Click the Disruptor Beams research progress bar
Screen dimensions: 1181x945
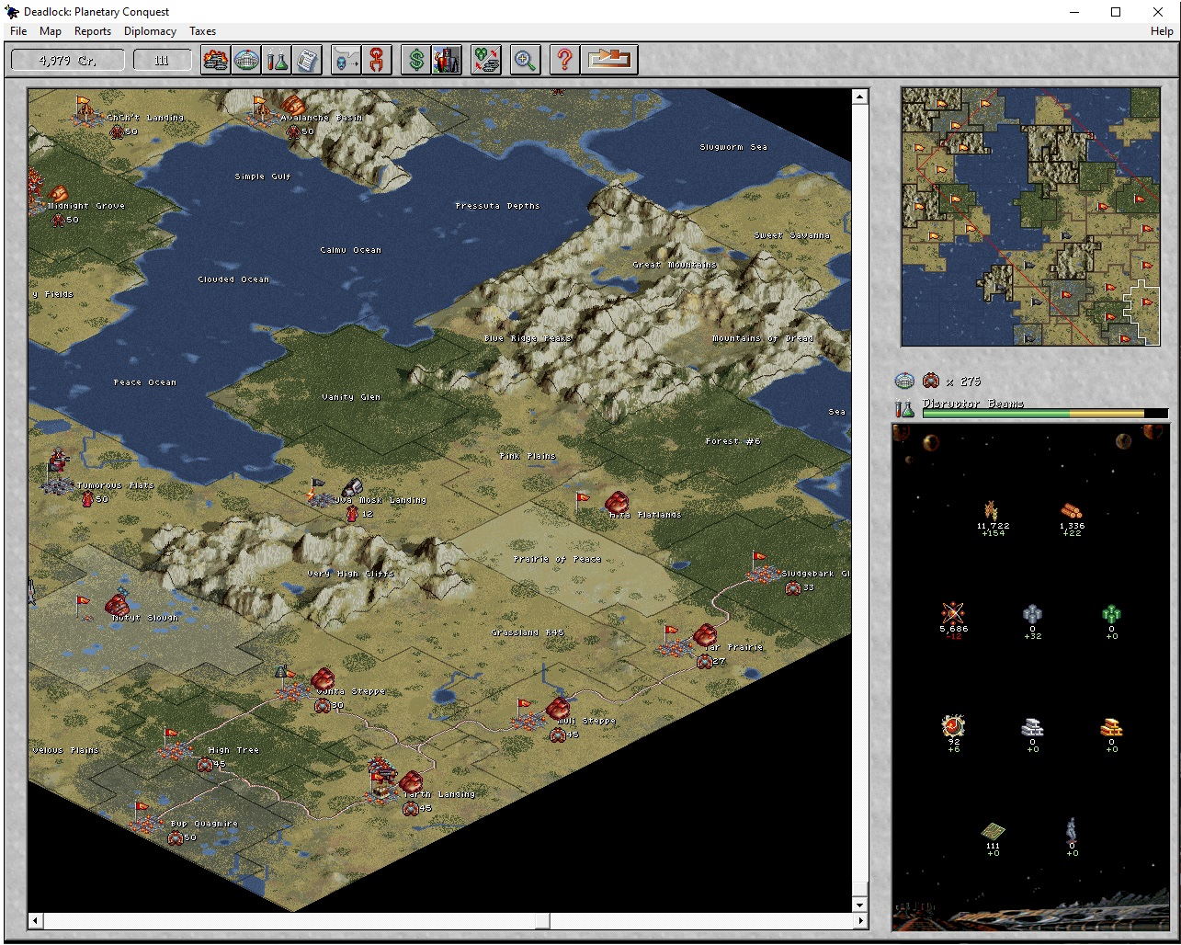point(1045,414)
